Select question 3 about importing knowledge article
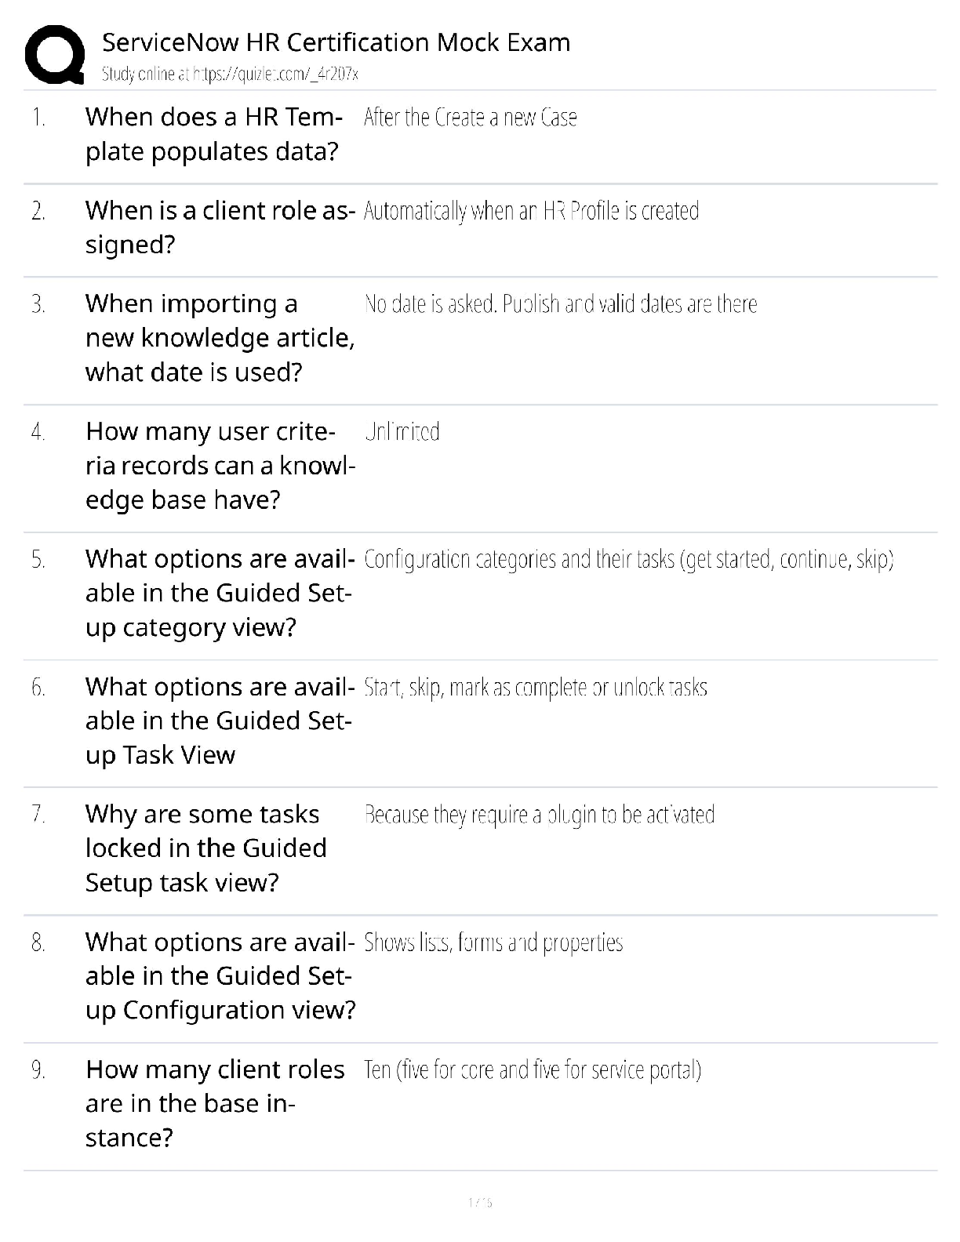960x1242 pixels. (x=220, y=338)
